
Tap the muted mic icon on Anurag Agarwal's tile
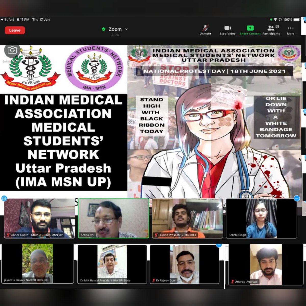(233, 282)
